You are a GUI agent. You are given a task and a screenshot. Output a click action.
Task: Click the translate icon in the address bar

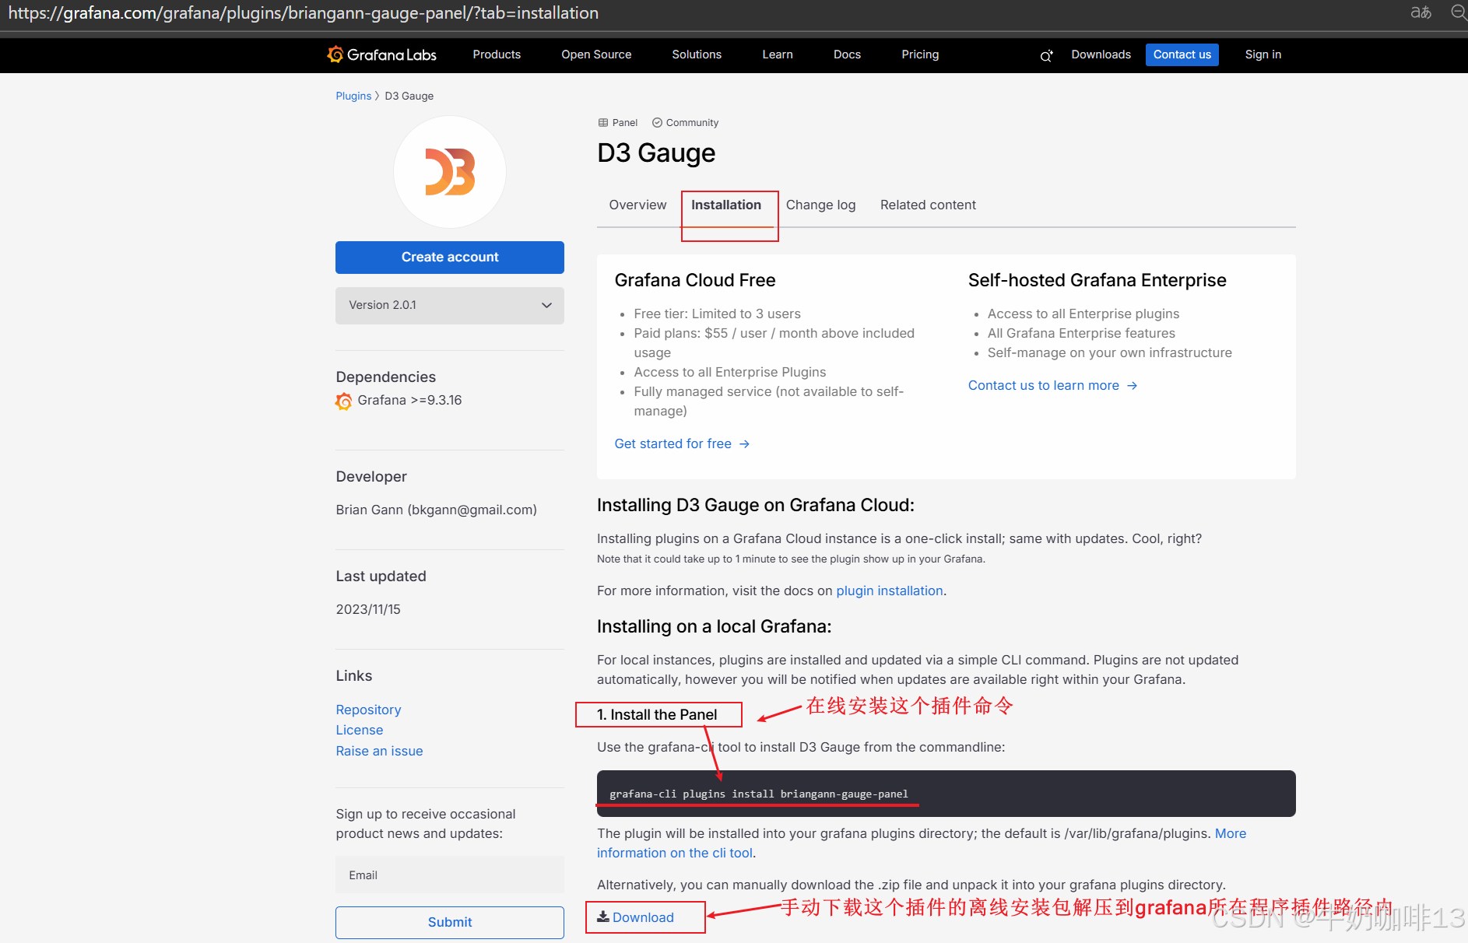point(1421,12)
